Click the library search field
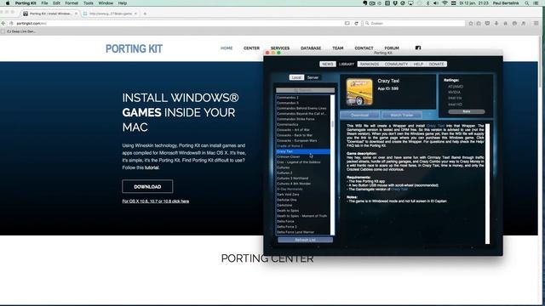The width and height of the screenshot is (545, 306). click(x=305, y=90)
